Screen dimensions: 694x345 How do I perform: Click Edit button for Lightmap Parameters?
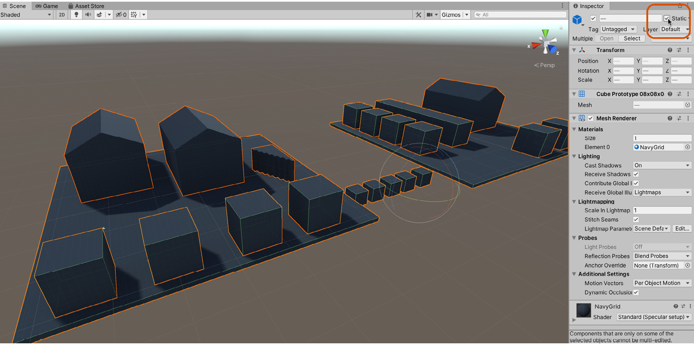point(682,229)
